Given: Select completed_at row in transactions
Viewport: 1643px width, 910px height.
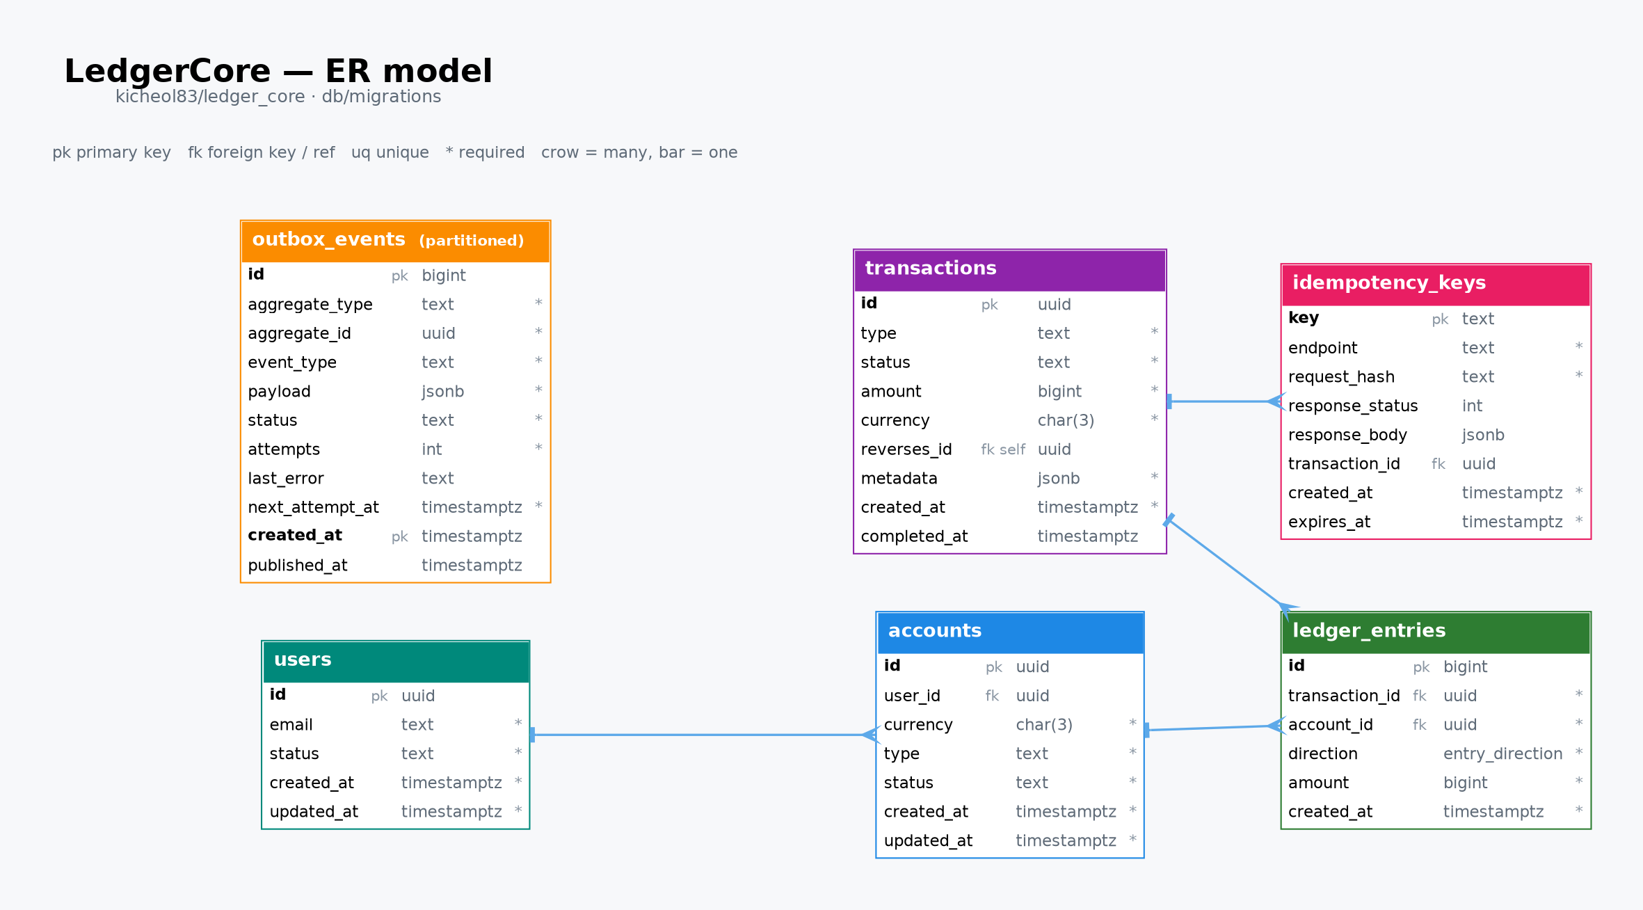Looking at the screenshot, I should (x=1010, y=536).
